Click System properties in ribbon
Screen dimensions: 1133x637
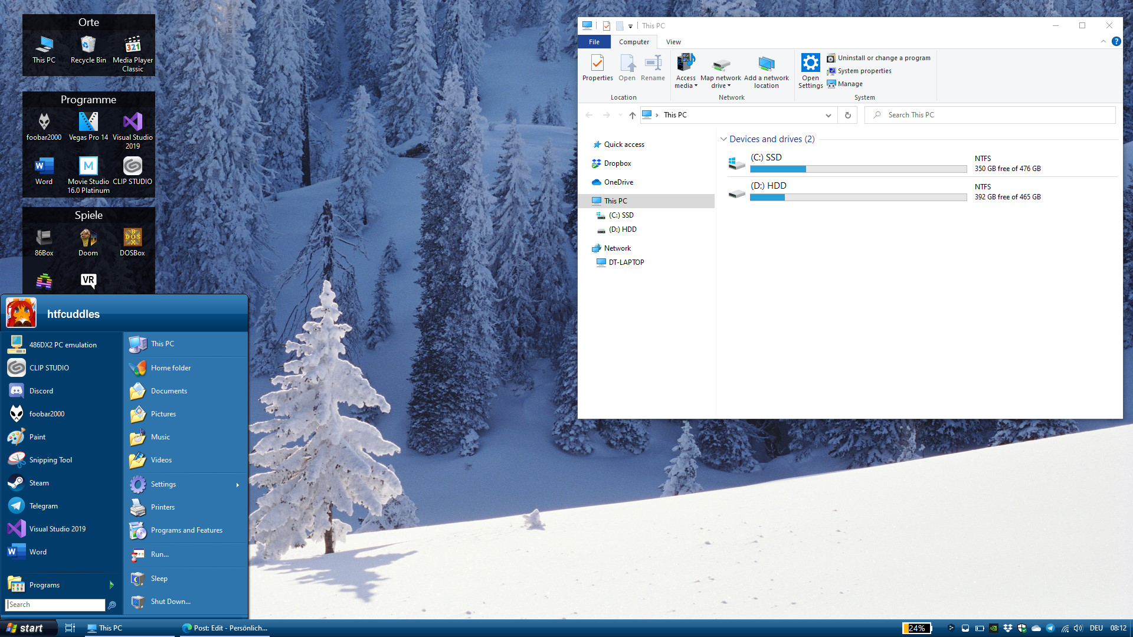(x=859, y=71)
